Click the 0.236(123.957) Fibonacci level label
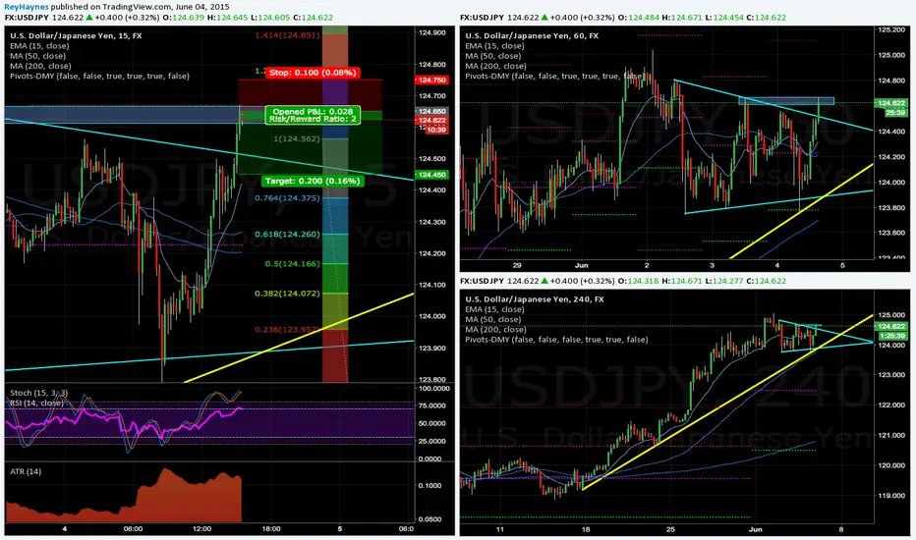The image size is (916, 540). tap(287, 329)
